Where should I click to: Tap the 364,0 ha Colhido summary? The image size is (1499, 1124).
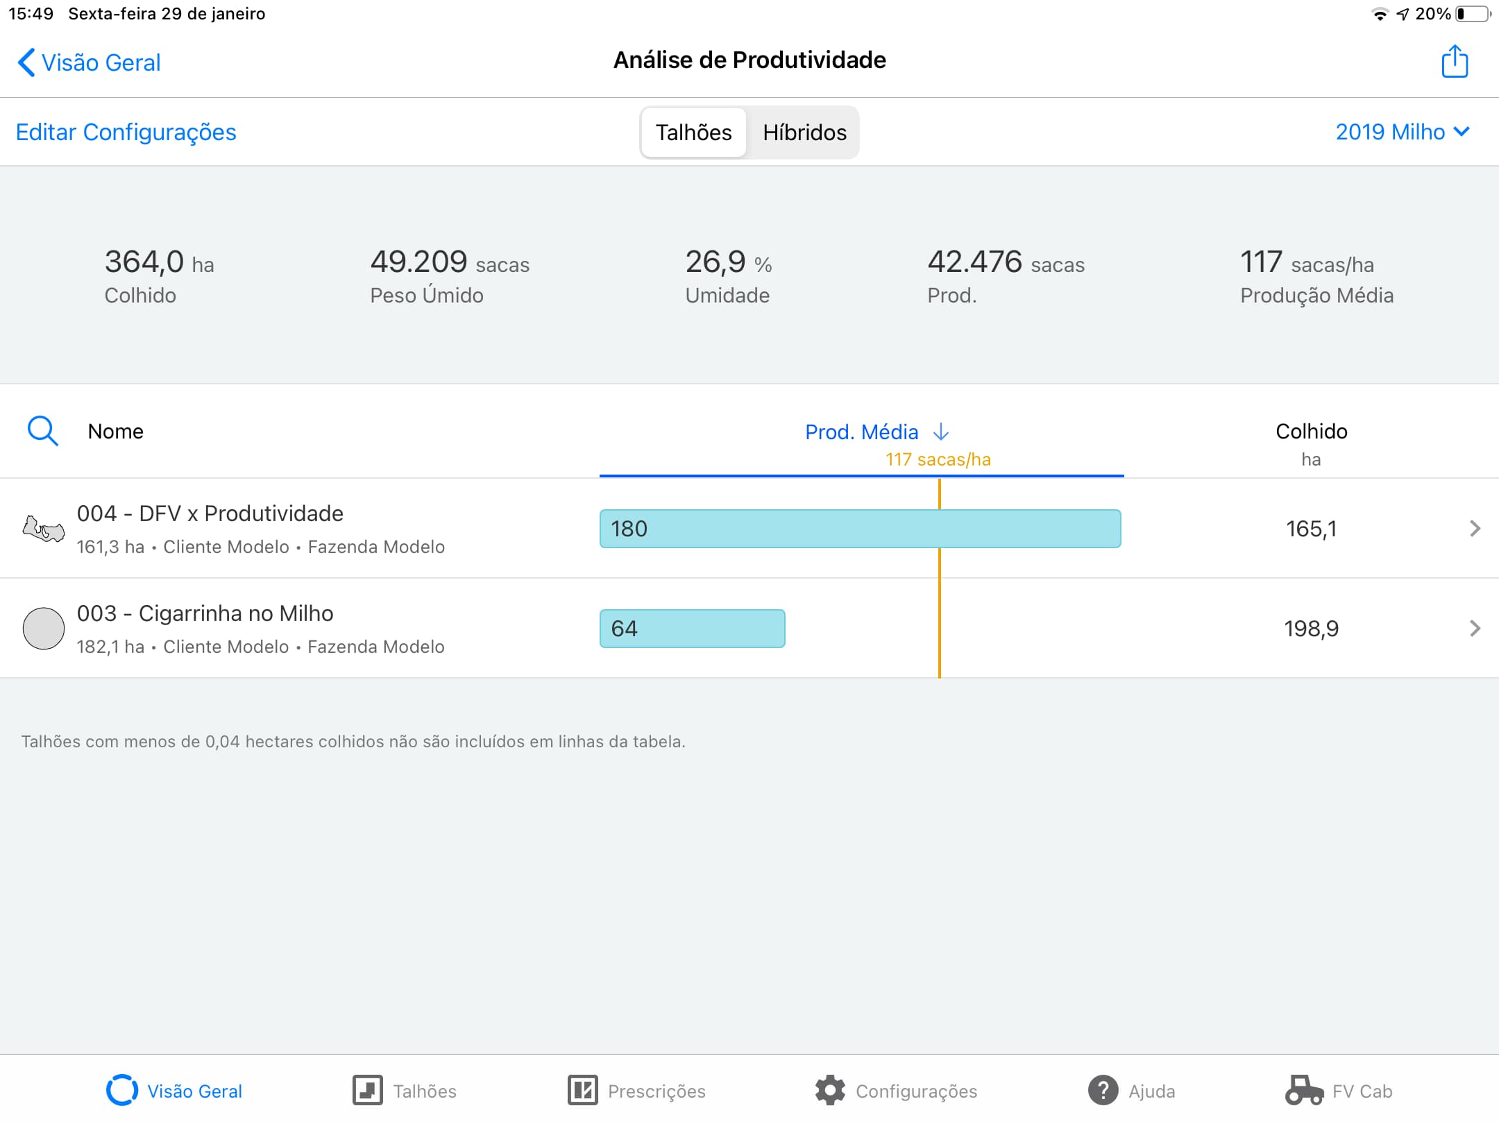(x=159, y=276)
